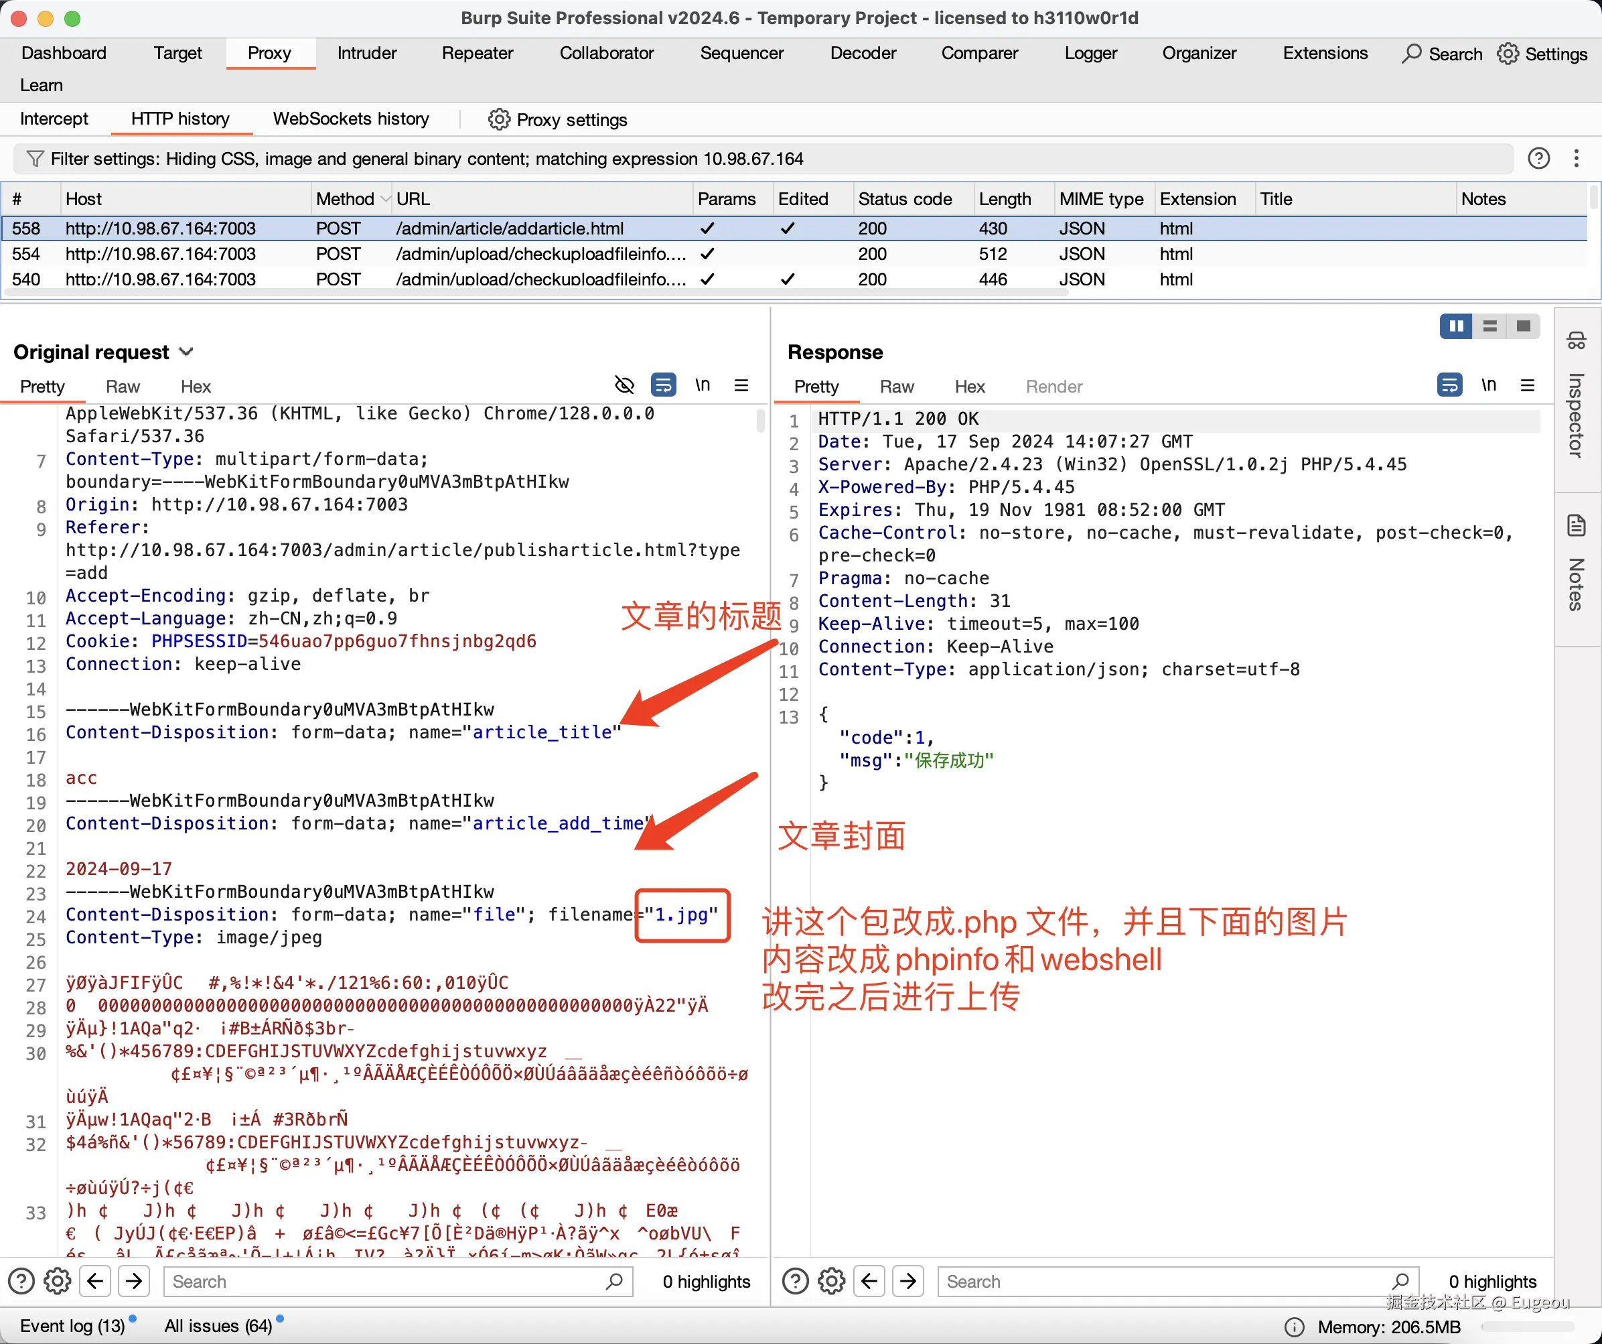The width and height of the screenshot is (1602, 1344).
Task: Open request search settings gear
Action: coord(57,1280)
